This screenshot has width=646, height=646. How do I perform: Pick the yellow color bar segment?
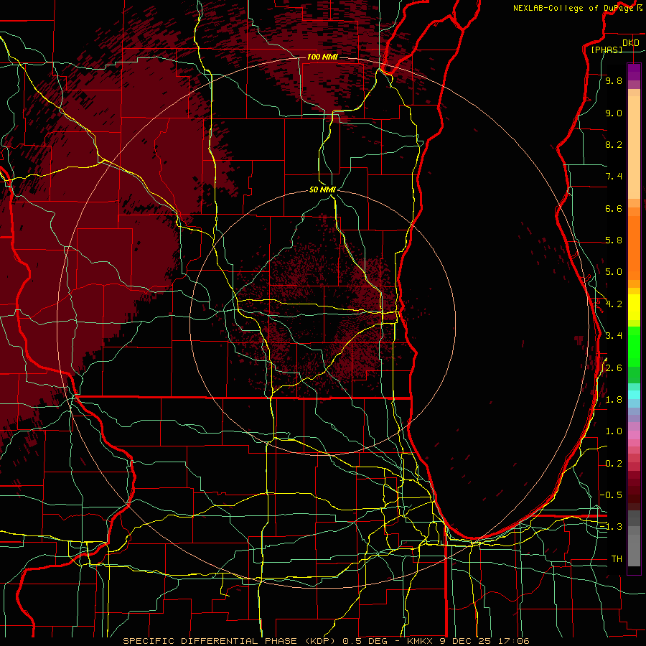click(634, 307)
